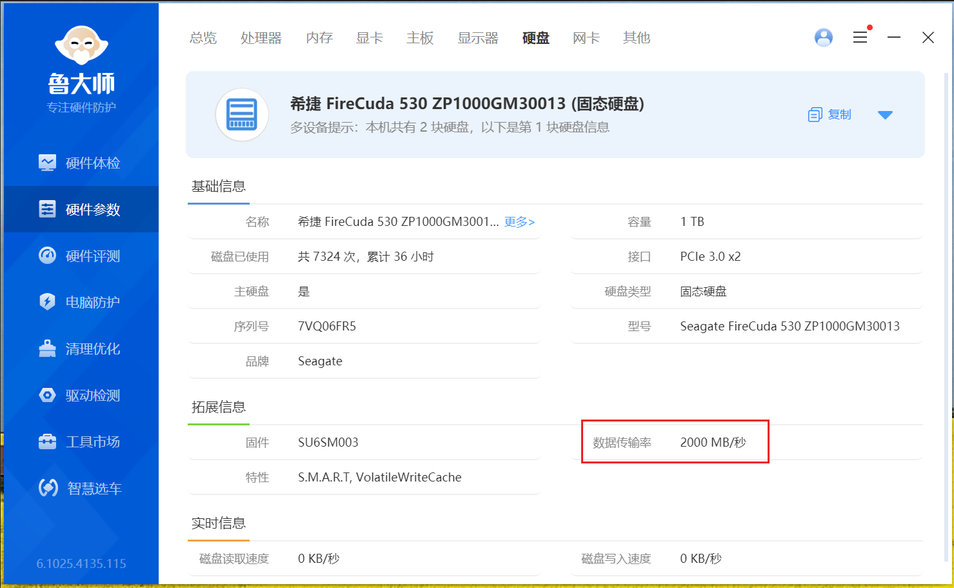
Task: Switch to the 总览 tab
Action: click(x=203, y=38)
